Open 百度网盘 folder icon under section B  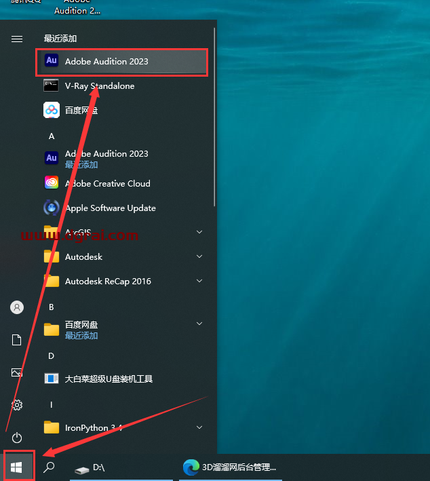click(52, 330)
